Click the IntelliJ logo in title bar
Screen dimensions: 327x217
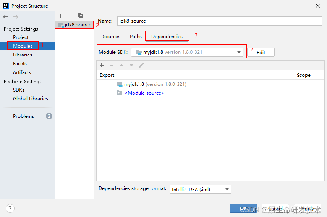(x=6, y=6)
